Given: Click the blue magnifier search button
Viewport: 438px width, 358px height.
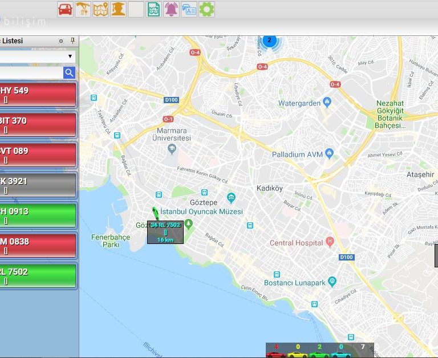Looking at the screenshot, I should 69,73.
